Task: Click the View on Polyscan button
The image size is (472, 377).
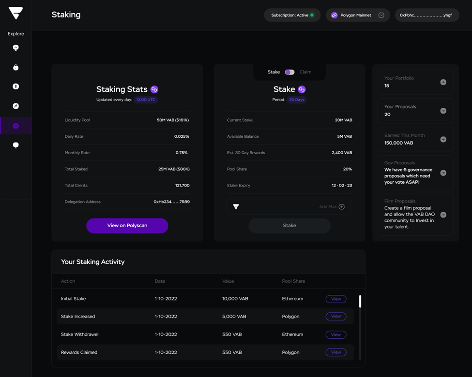Action: click(x=127, y=226)
